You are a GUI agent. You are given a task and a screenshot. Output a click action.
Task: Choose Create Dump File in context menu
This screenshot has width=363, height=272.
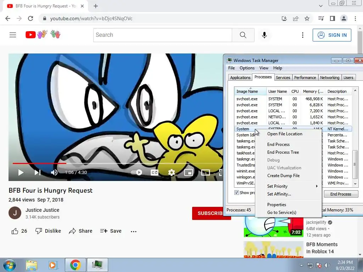[x=283, y=176]
